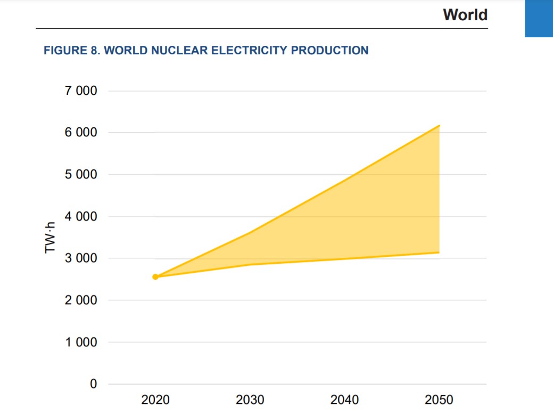
Task: Click the 2040 x-axis label
Action: pyautogui.click(x=344, y=400)
